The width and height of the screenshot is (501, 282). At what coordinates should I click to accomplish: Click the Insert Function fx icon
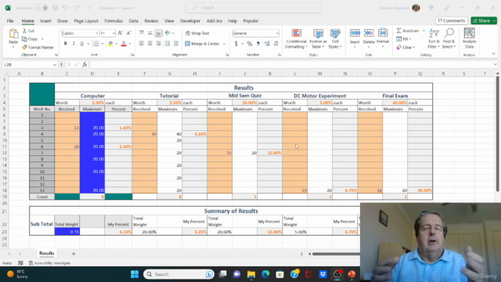coord(85,64)
